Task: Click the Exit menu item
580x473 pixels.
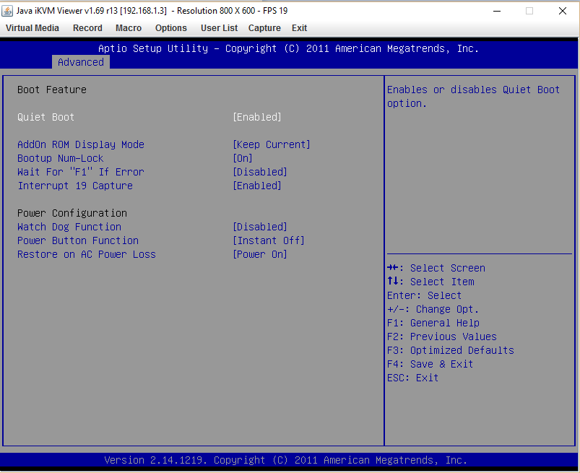Action: point(299,28)
